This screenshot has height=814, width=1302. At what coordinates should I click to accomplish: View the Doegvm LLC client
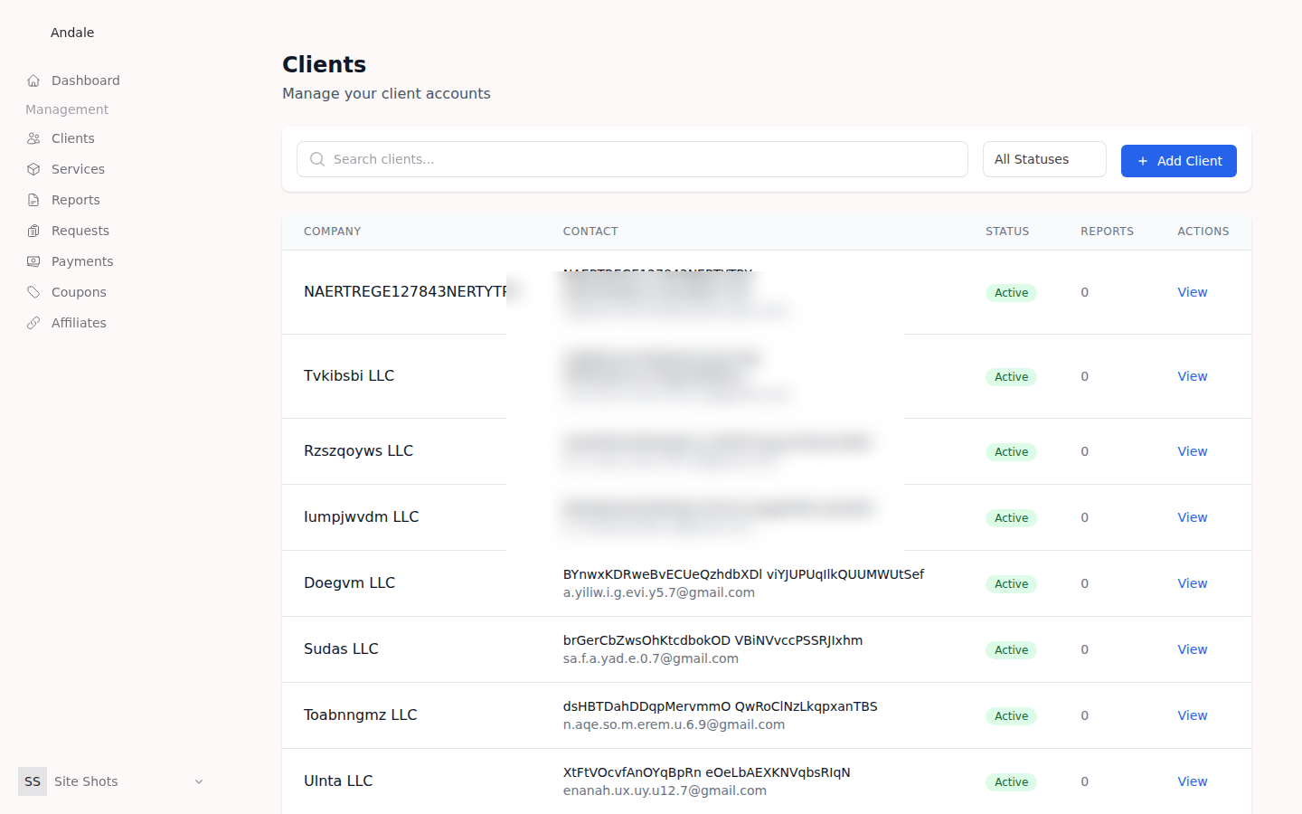pyautogui.click(x=1192, y=583)
